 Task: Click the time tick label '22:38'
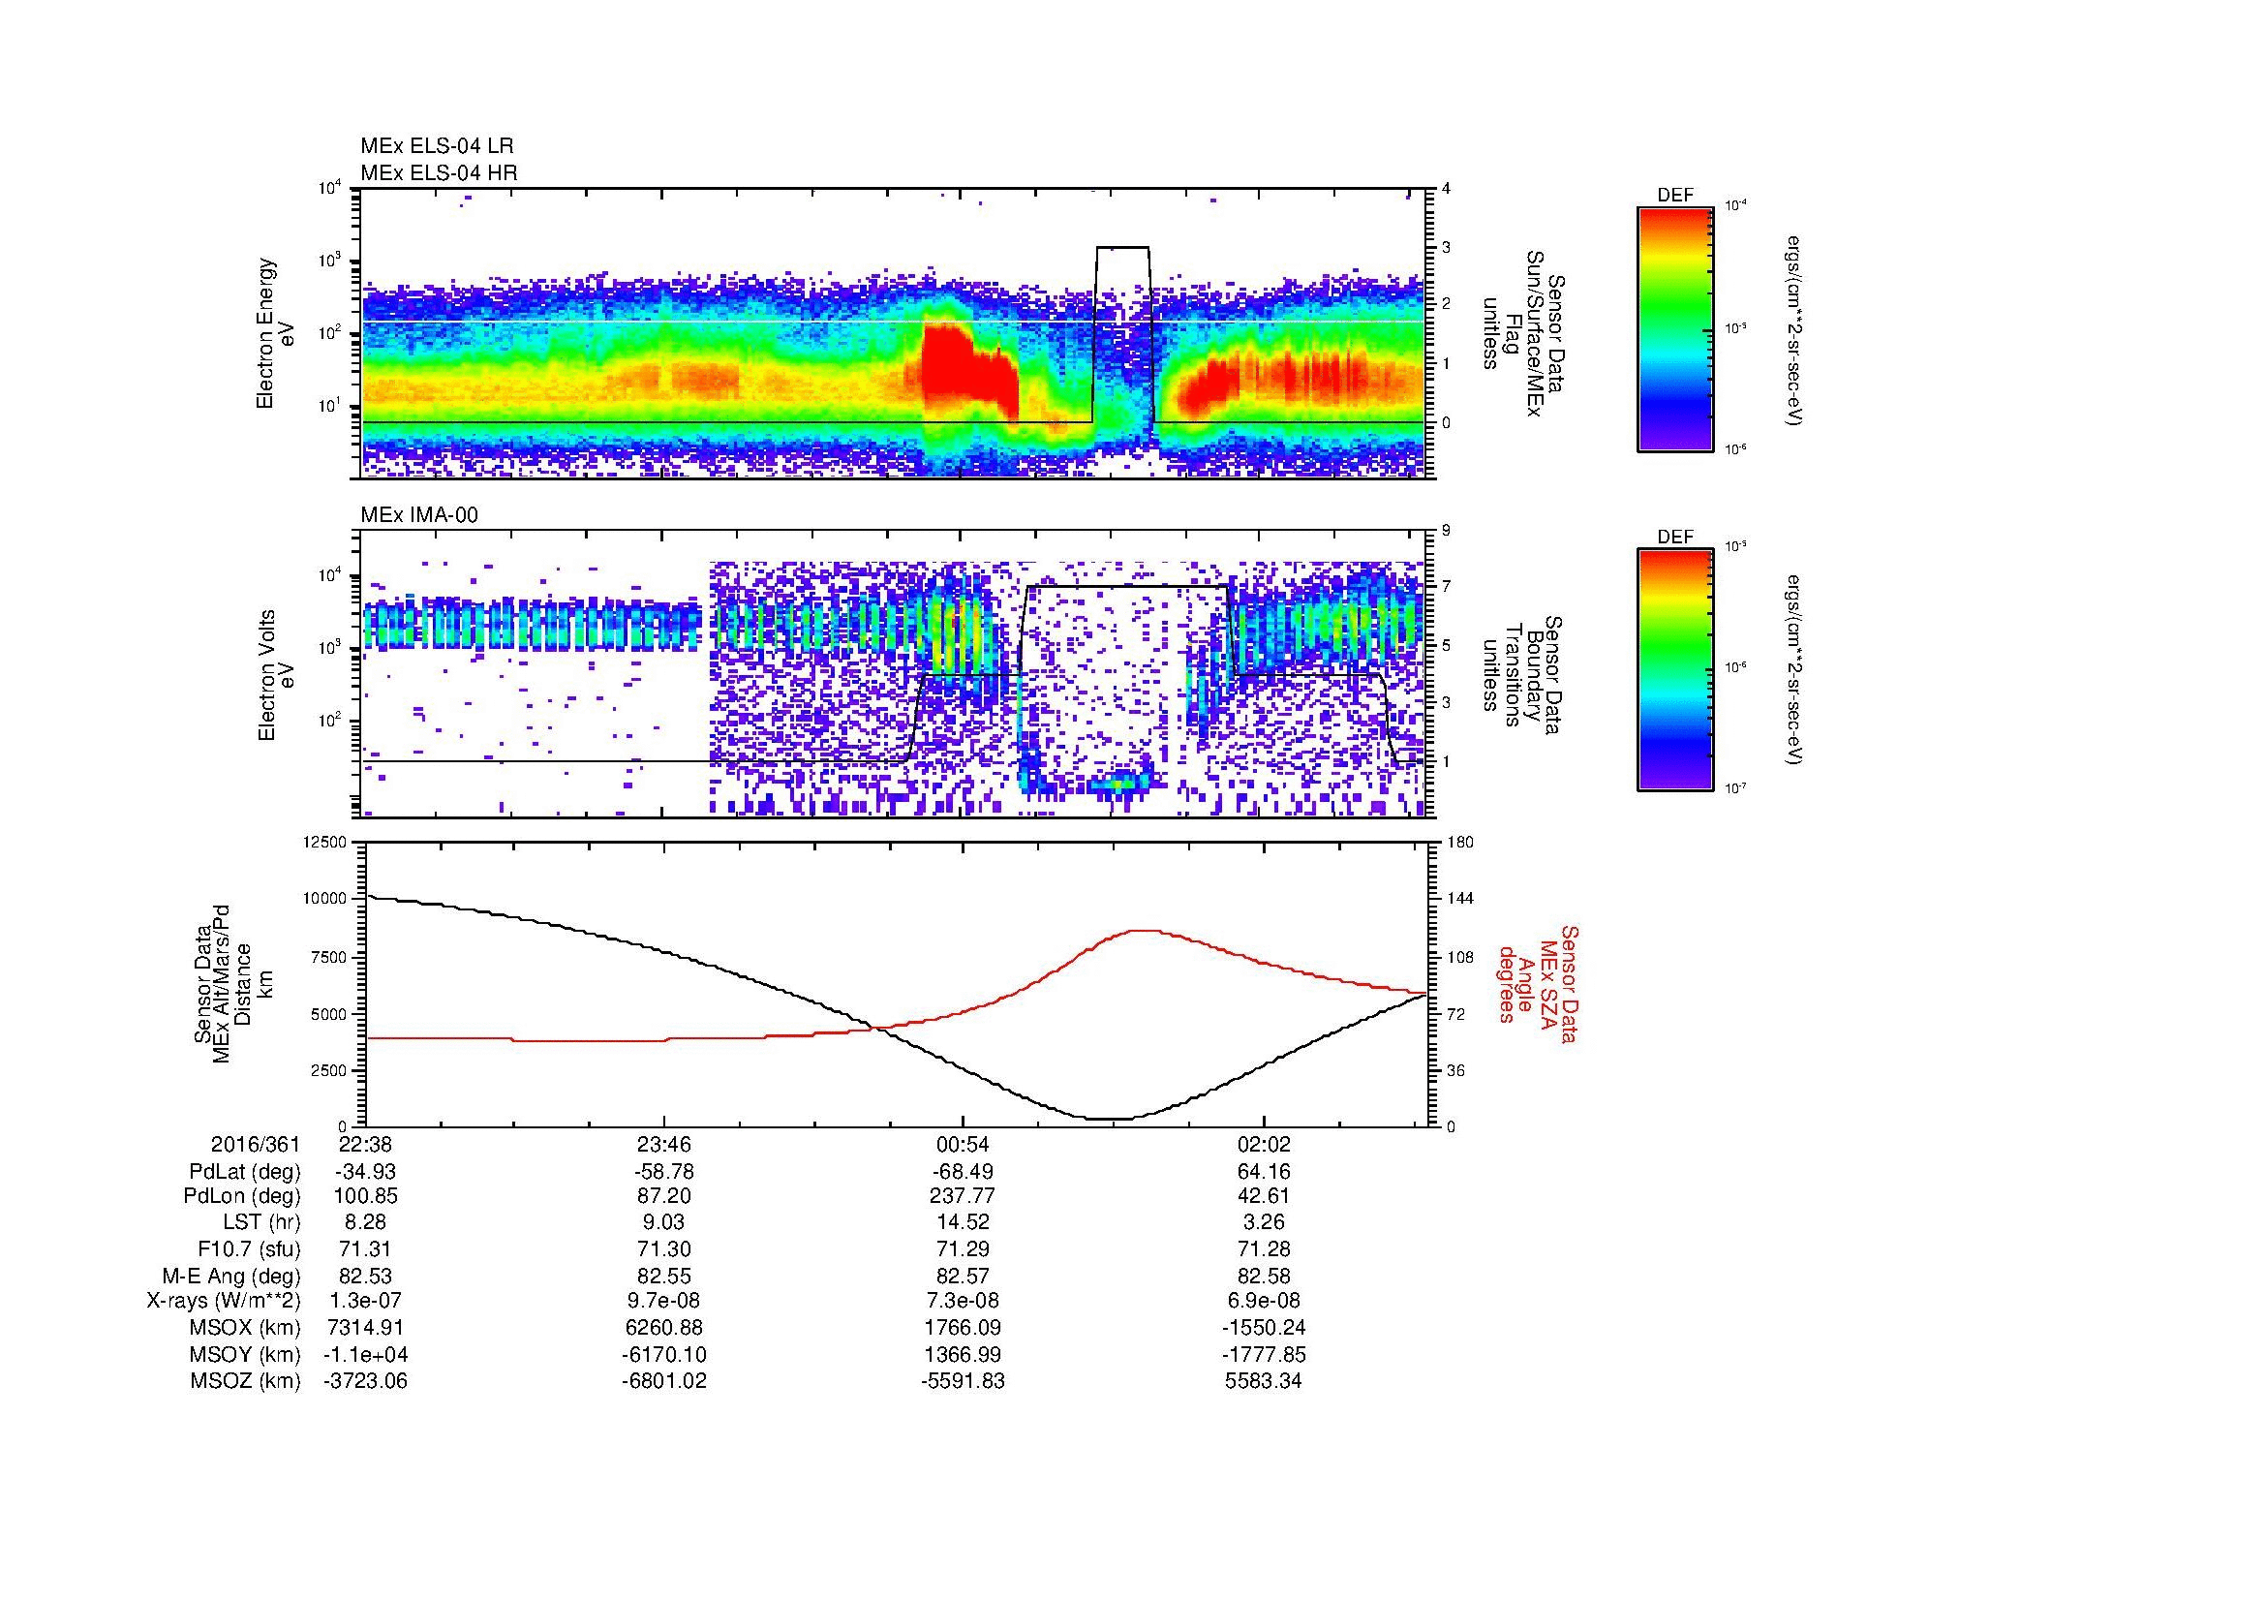(x=365, y=1144)
